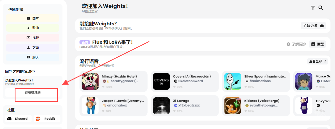Click 查看全部 for popular voices
335x129 pixels.
[317, 61]
